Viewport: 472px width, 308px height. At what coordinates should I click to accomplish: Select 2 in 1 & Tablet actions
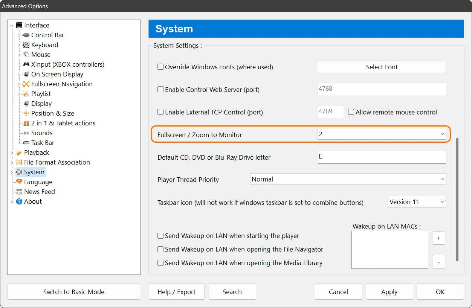coord(63,123)
